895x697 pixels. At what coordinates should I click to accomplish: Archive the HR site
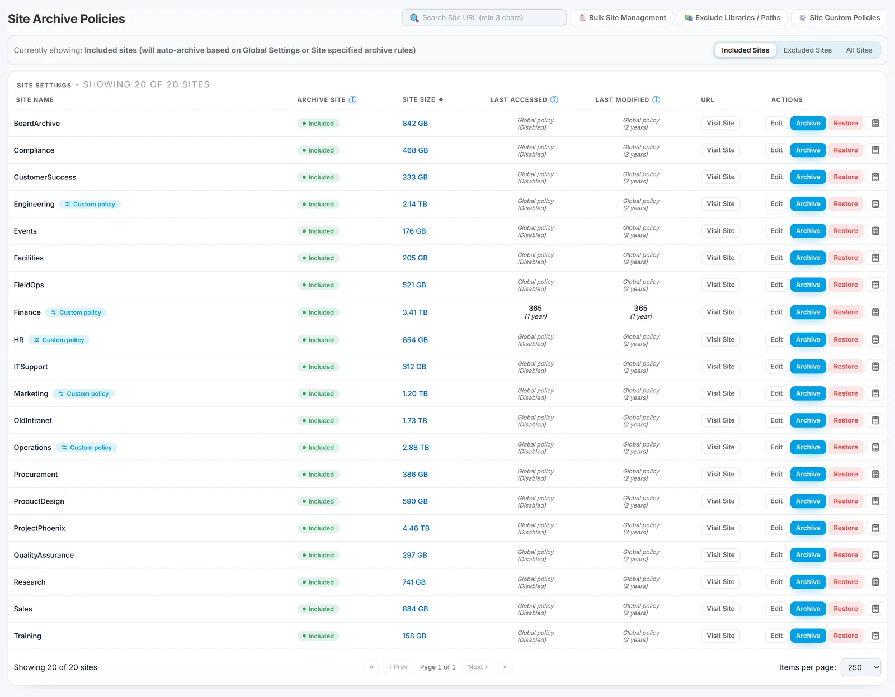(x=808, y=339)
